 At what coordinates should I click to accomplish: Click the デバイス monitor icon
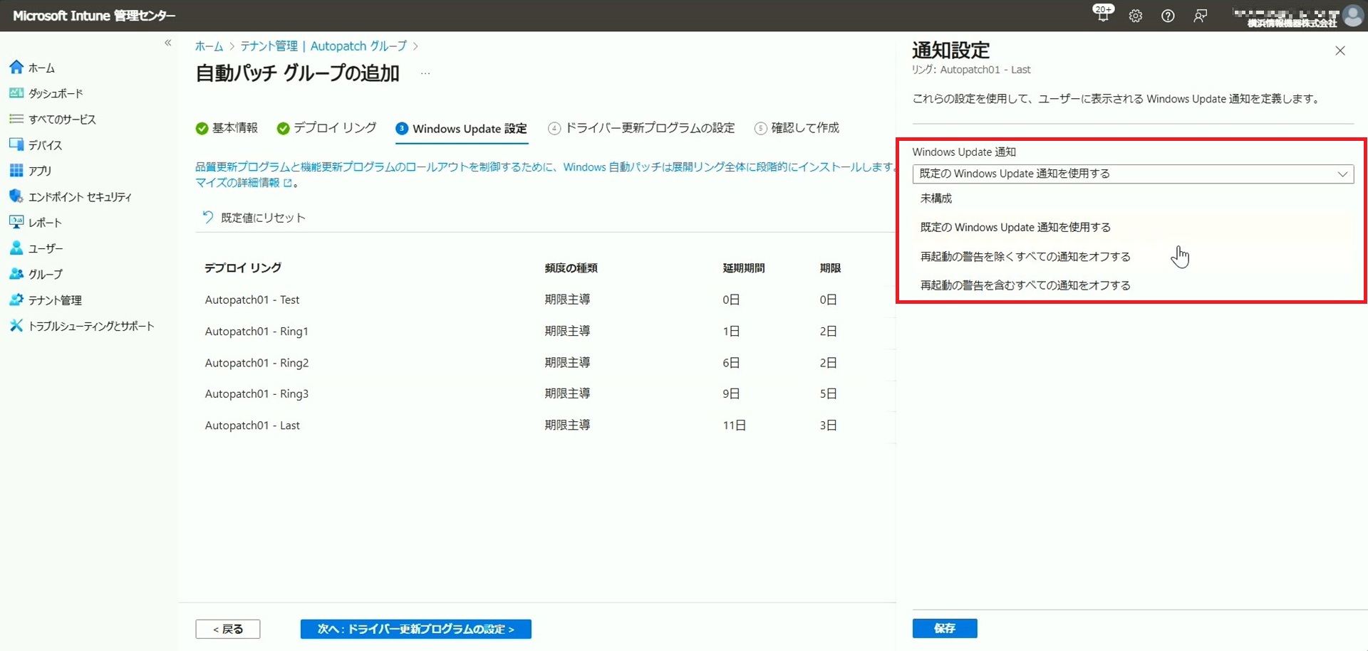click(x=16, y=144)
